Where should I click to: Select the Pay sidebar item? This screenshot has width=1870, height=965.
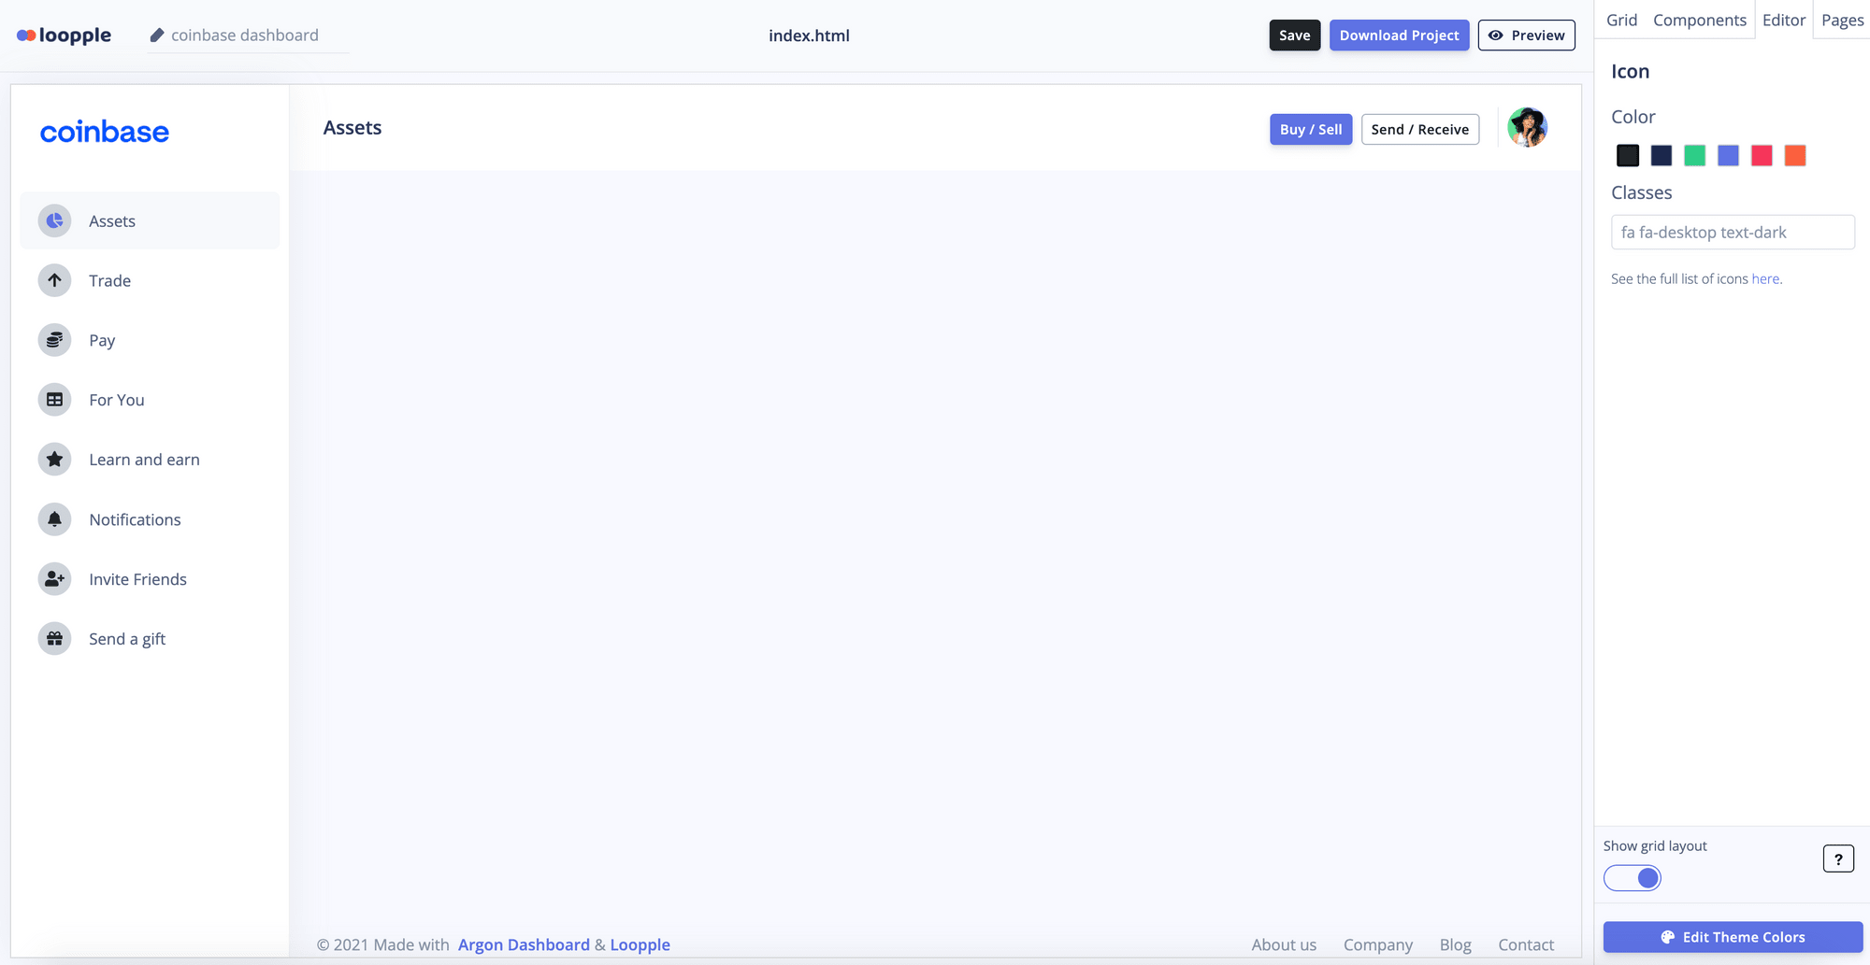point(150,340)
